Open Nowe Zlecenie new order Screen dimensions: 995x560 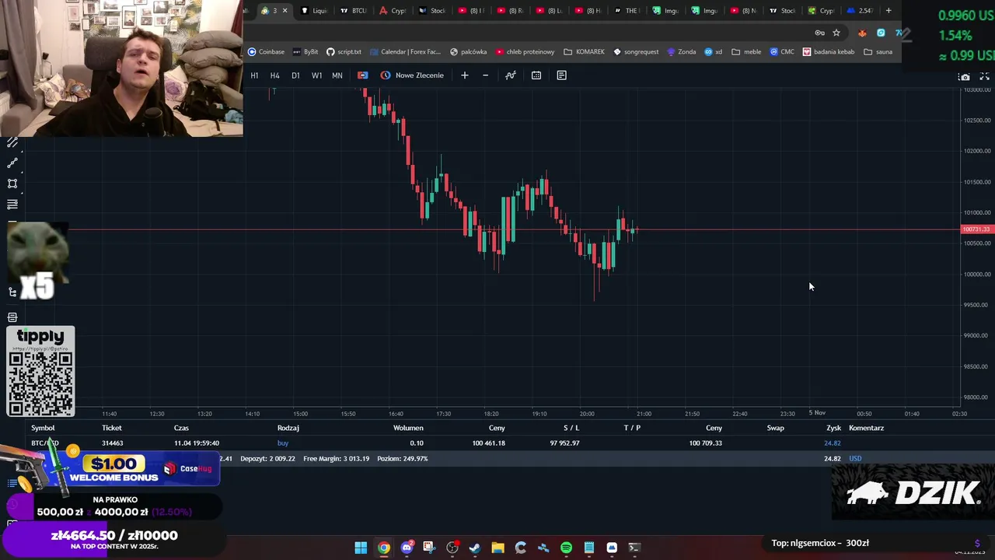412,75
